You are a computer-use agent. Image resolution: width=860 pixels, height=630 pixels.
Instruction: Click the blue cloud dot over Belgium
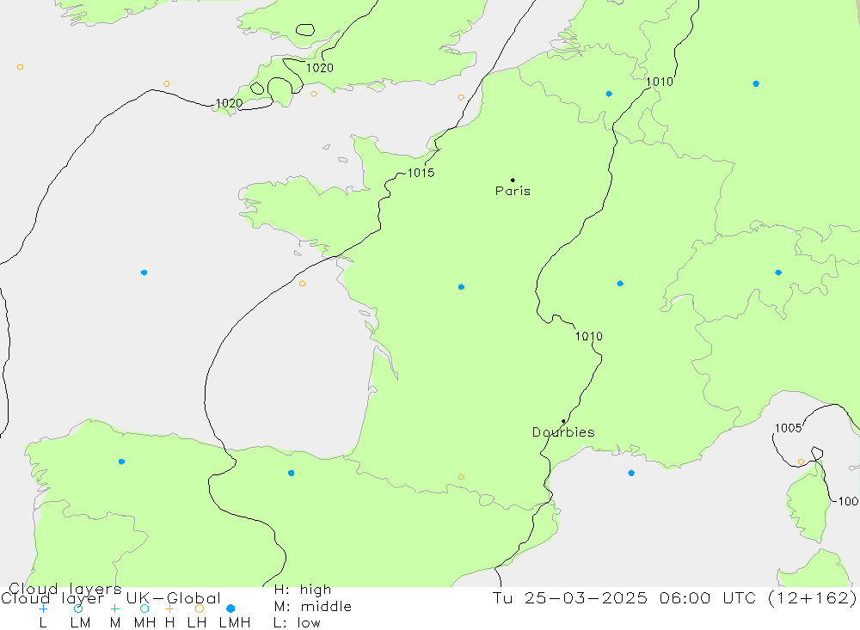(x=609, y=94)
